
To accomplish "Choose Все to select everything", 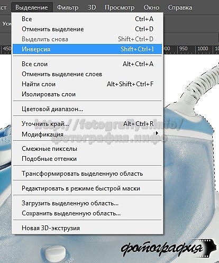I will tap(87, 19).
